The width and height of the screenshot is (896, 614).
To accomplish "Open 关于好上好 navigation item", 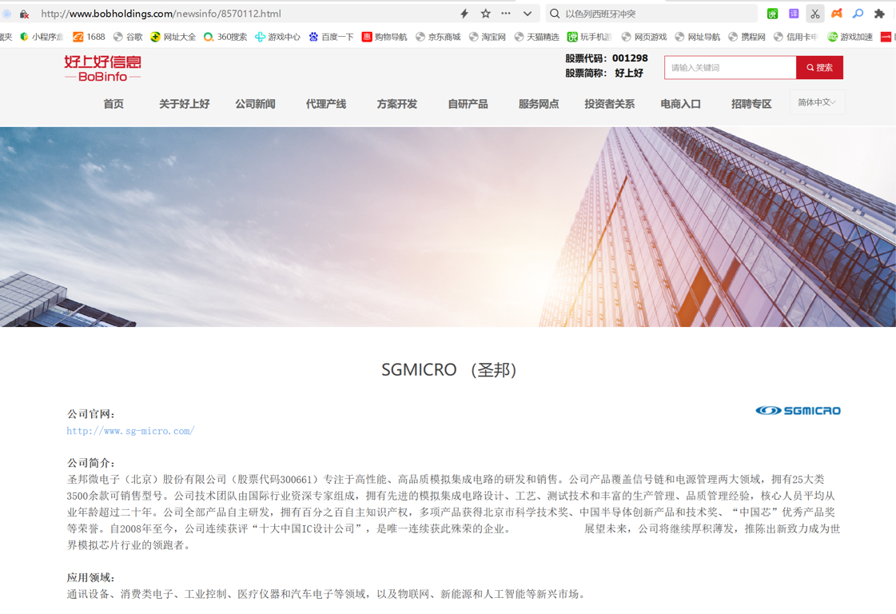I will click(184, 104).
